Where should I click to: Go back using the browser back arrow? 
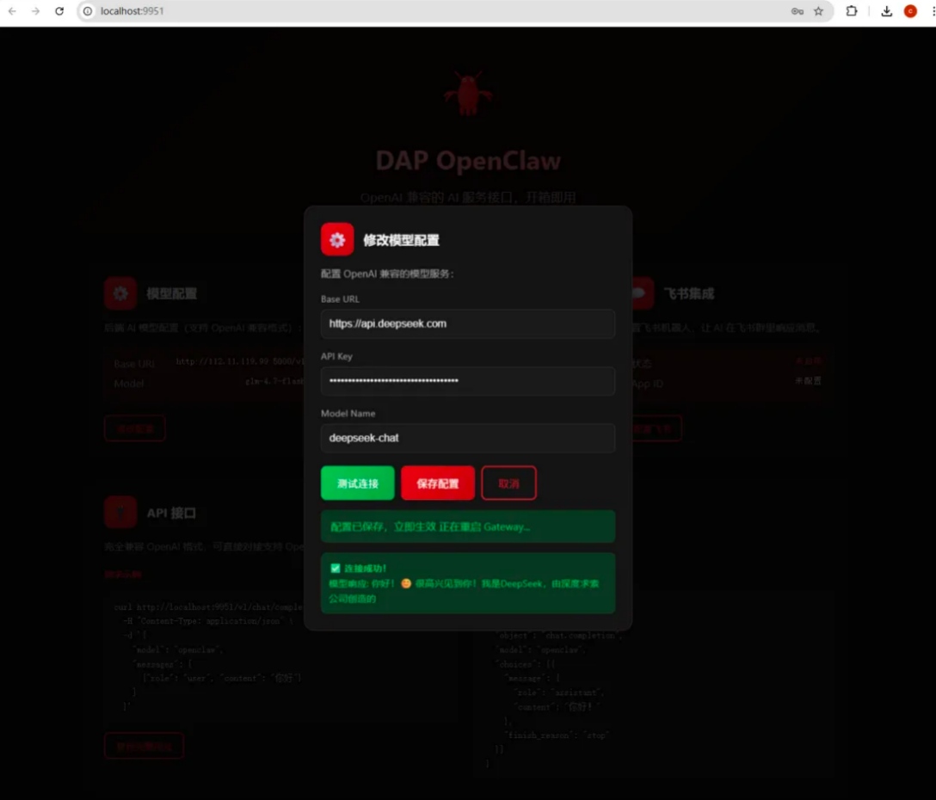tap(12, 11)
